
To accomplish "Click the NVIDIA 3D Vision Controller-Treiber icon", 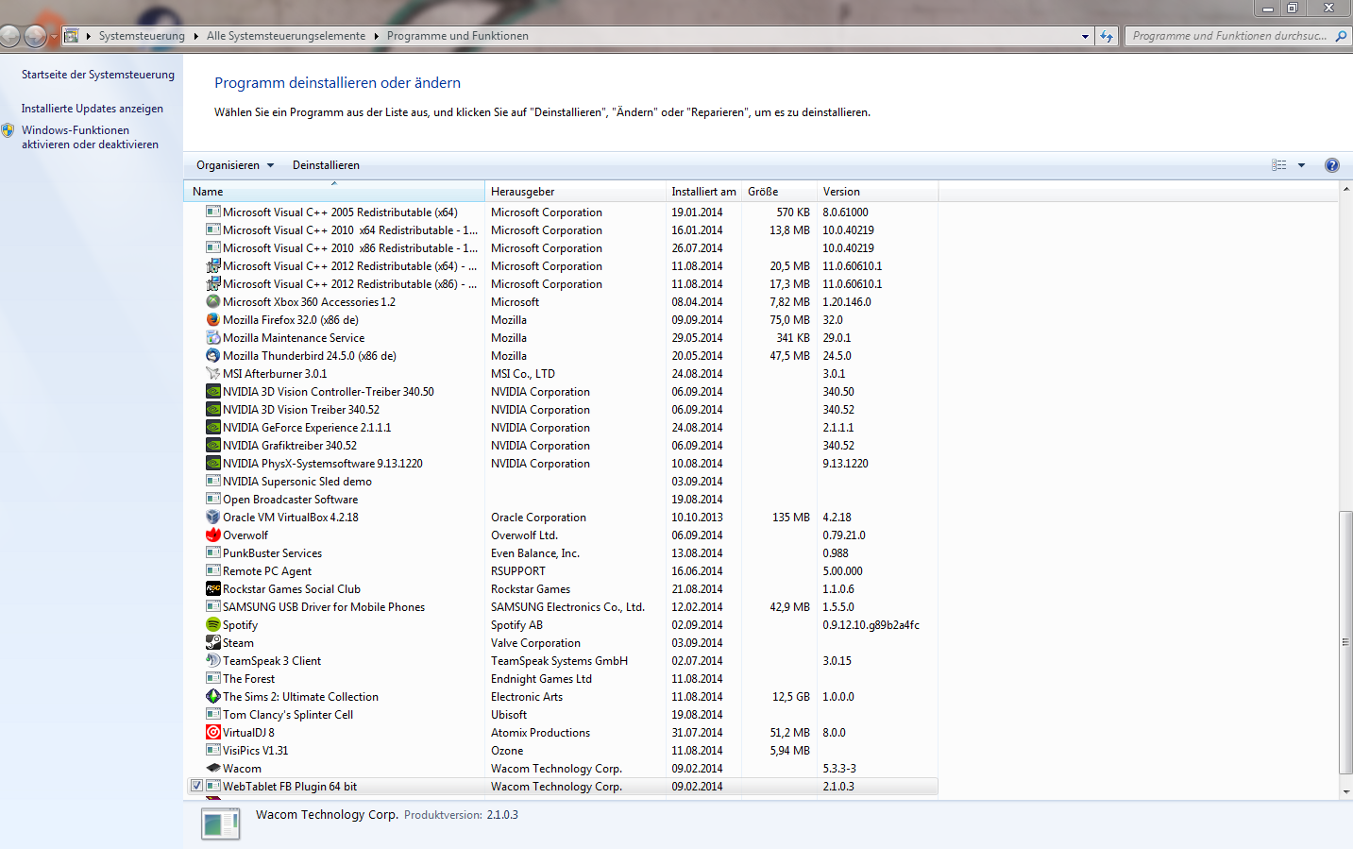I will (213, 391).
